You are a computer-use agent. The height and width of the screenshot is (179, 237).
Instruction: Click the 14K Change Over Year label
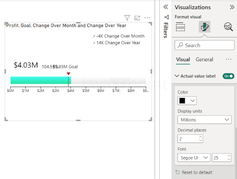tap(118, 43)
